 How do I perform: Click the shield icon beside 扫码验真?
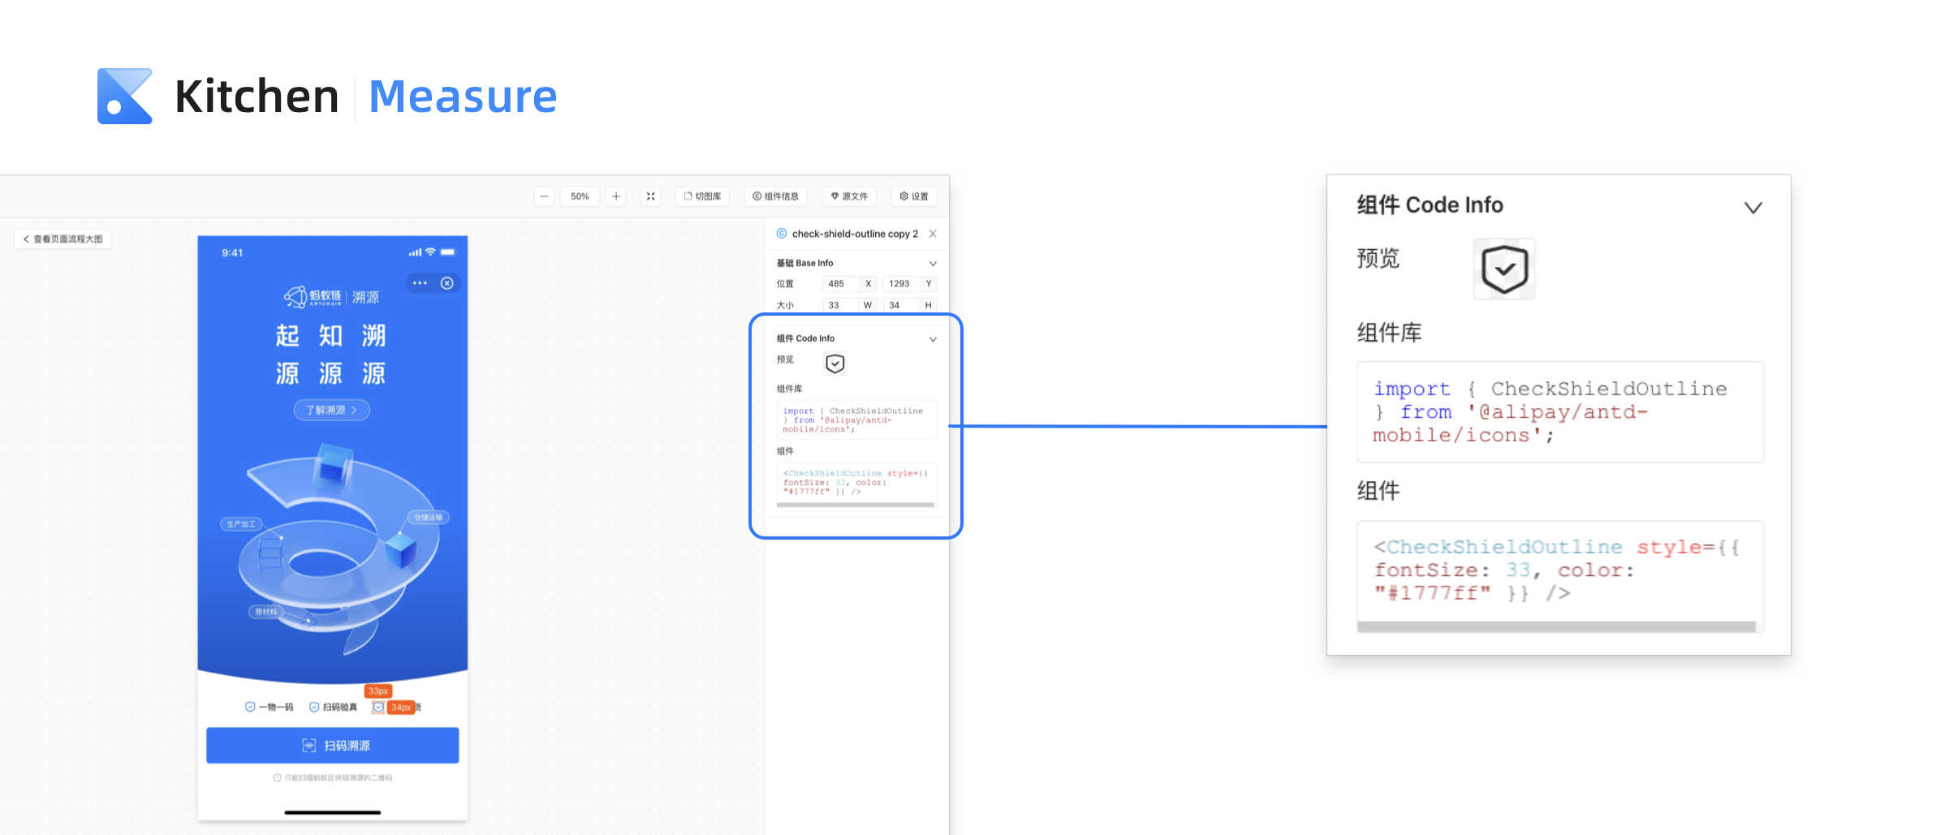[314, 707]
